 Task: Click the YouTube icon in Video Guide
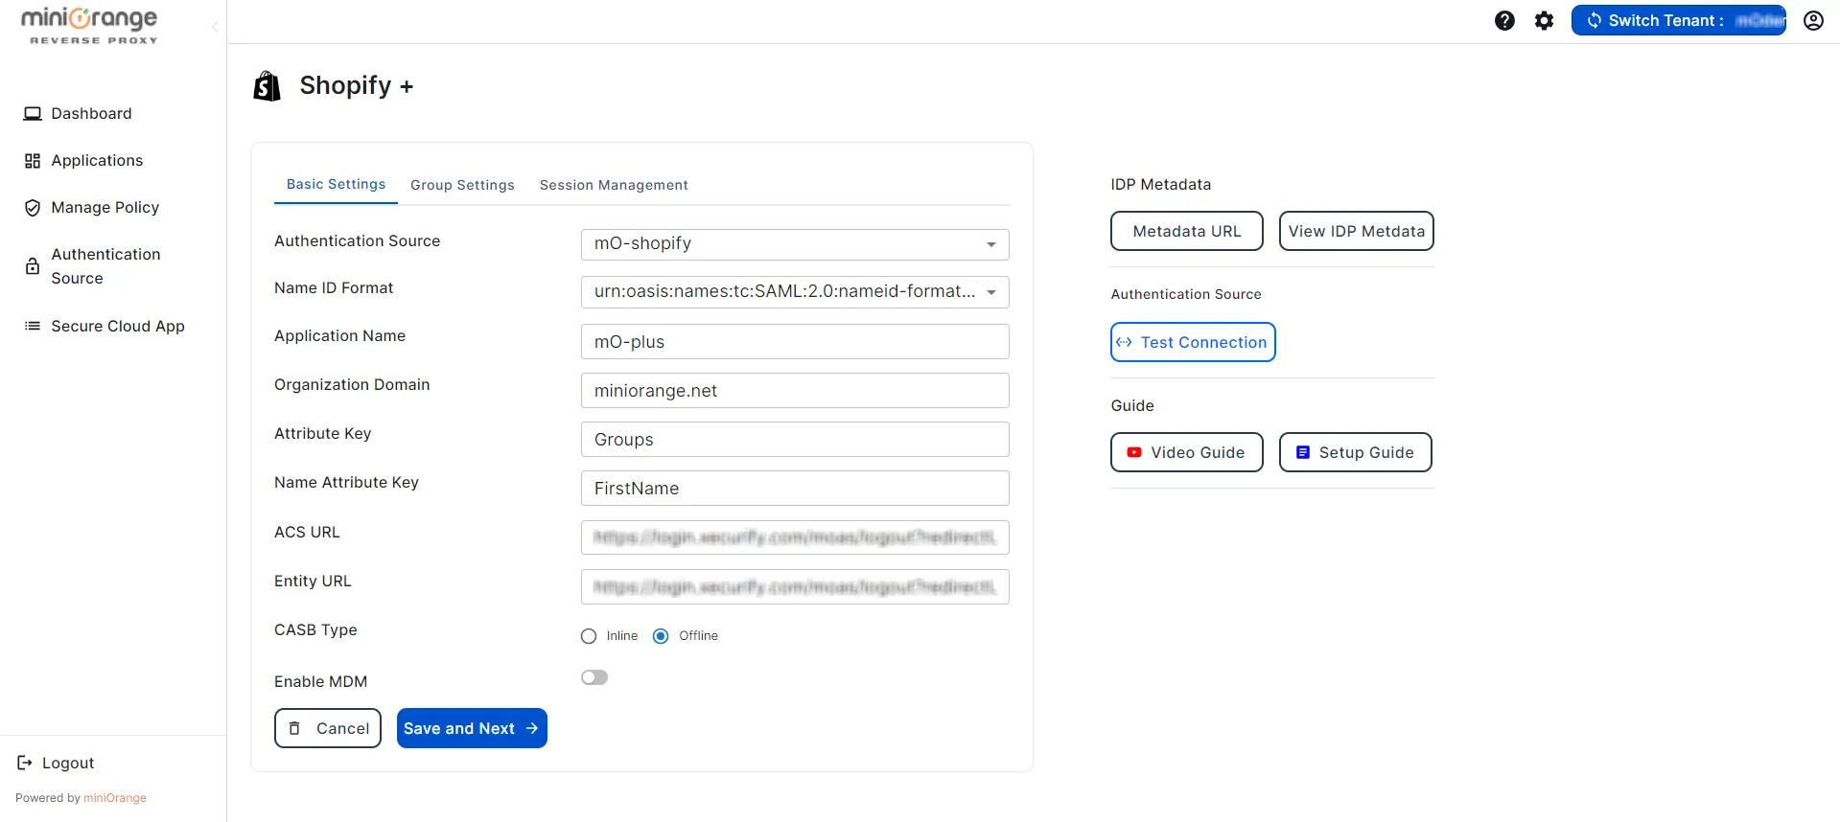[1134, 452]
